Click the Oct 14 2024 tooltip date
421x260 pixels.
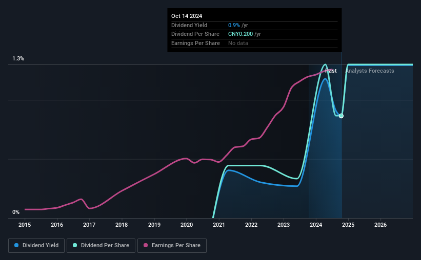click(x=187, y=16)
